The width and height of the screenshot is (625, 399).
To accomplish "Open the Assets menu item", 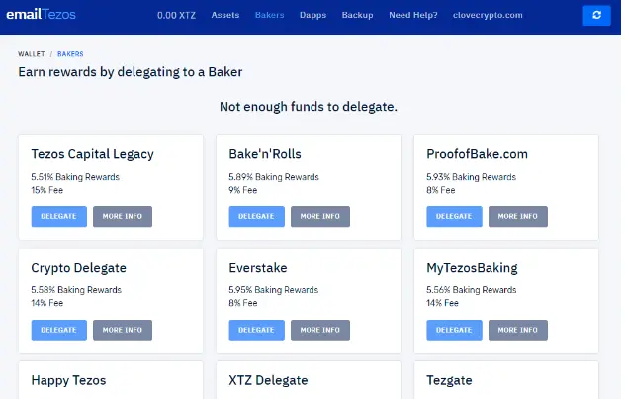I will point(225,15).
